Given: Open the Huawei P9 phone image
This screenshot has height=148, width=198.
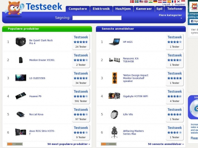Looking at the screenshot, I should pos(21,96).
